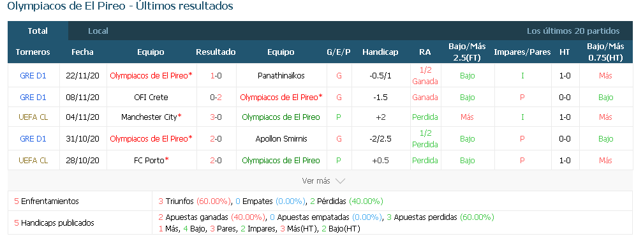Image resolution: width=643 pixels, height=241 pixels.
Task: Click the Handicap column header
Action: coord(380,52)
